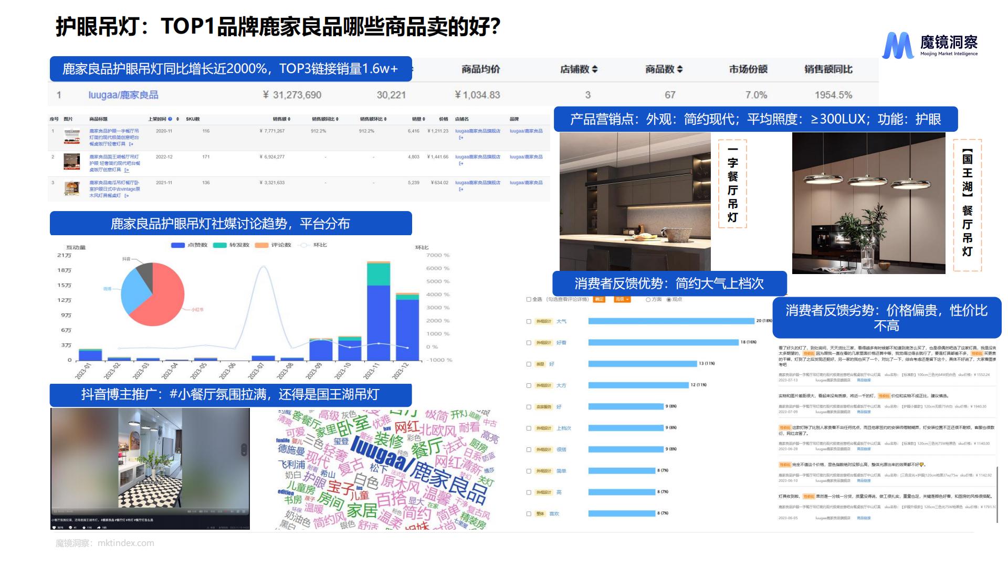Click the 2023-11 tallest chart bar
The width and height of the screenshot is (1008, 567).
(x=379, y=311)
